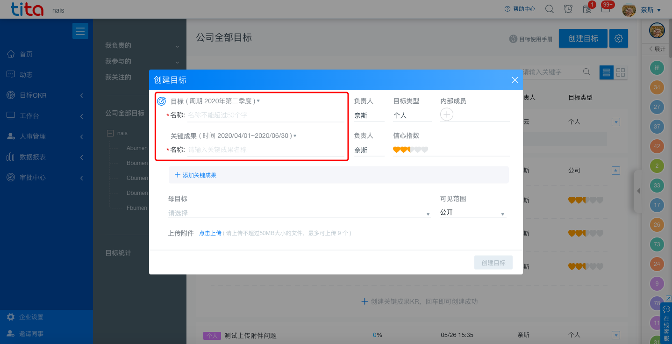Screen dimensions: 672x344
Task: Select Abumen department tree item
Action: 137,148
